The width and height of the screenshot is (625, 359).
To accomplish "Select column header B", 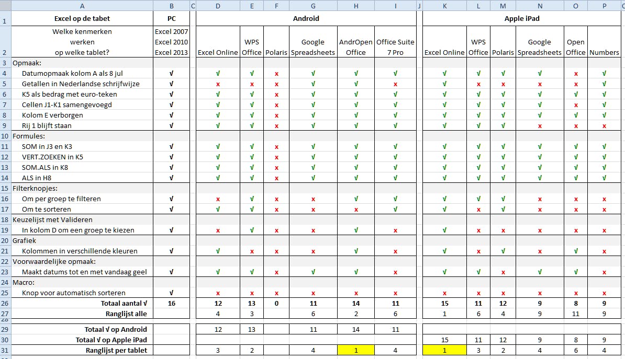I will (171, 6).
